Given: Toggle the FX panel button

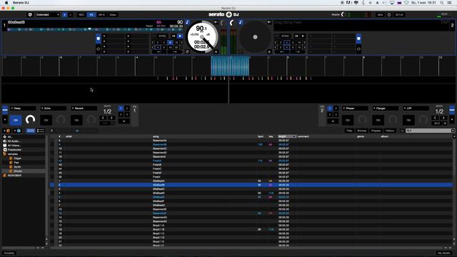Looking at the screenshot, I should (x=91, y=14).
